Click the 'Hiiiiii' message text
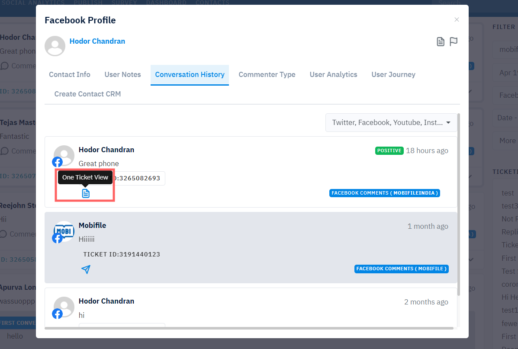Image resolution: width=518 pixels, height=349 pixels. point(87,240)
